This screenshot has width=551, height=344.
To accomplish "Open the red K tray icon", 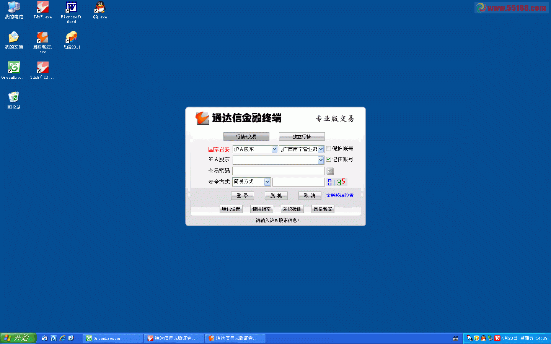I will (497, 338).
